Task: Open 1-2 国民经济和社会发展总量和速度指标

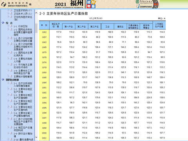Action: (23, 32)
